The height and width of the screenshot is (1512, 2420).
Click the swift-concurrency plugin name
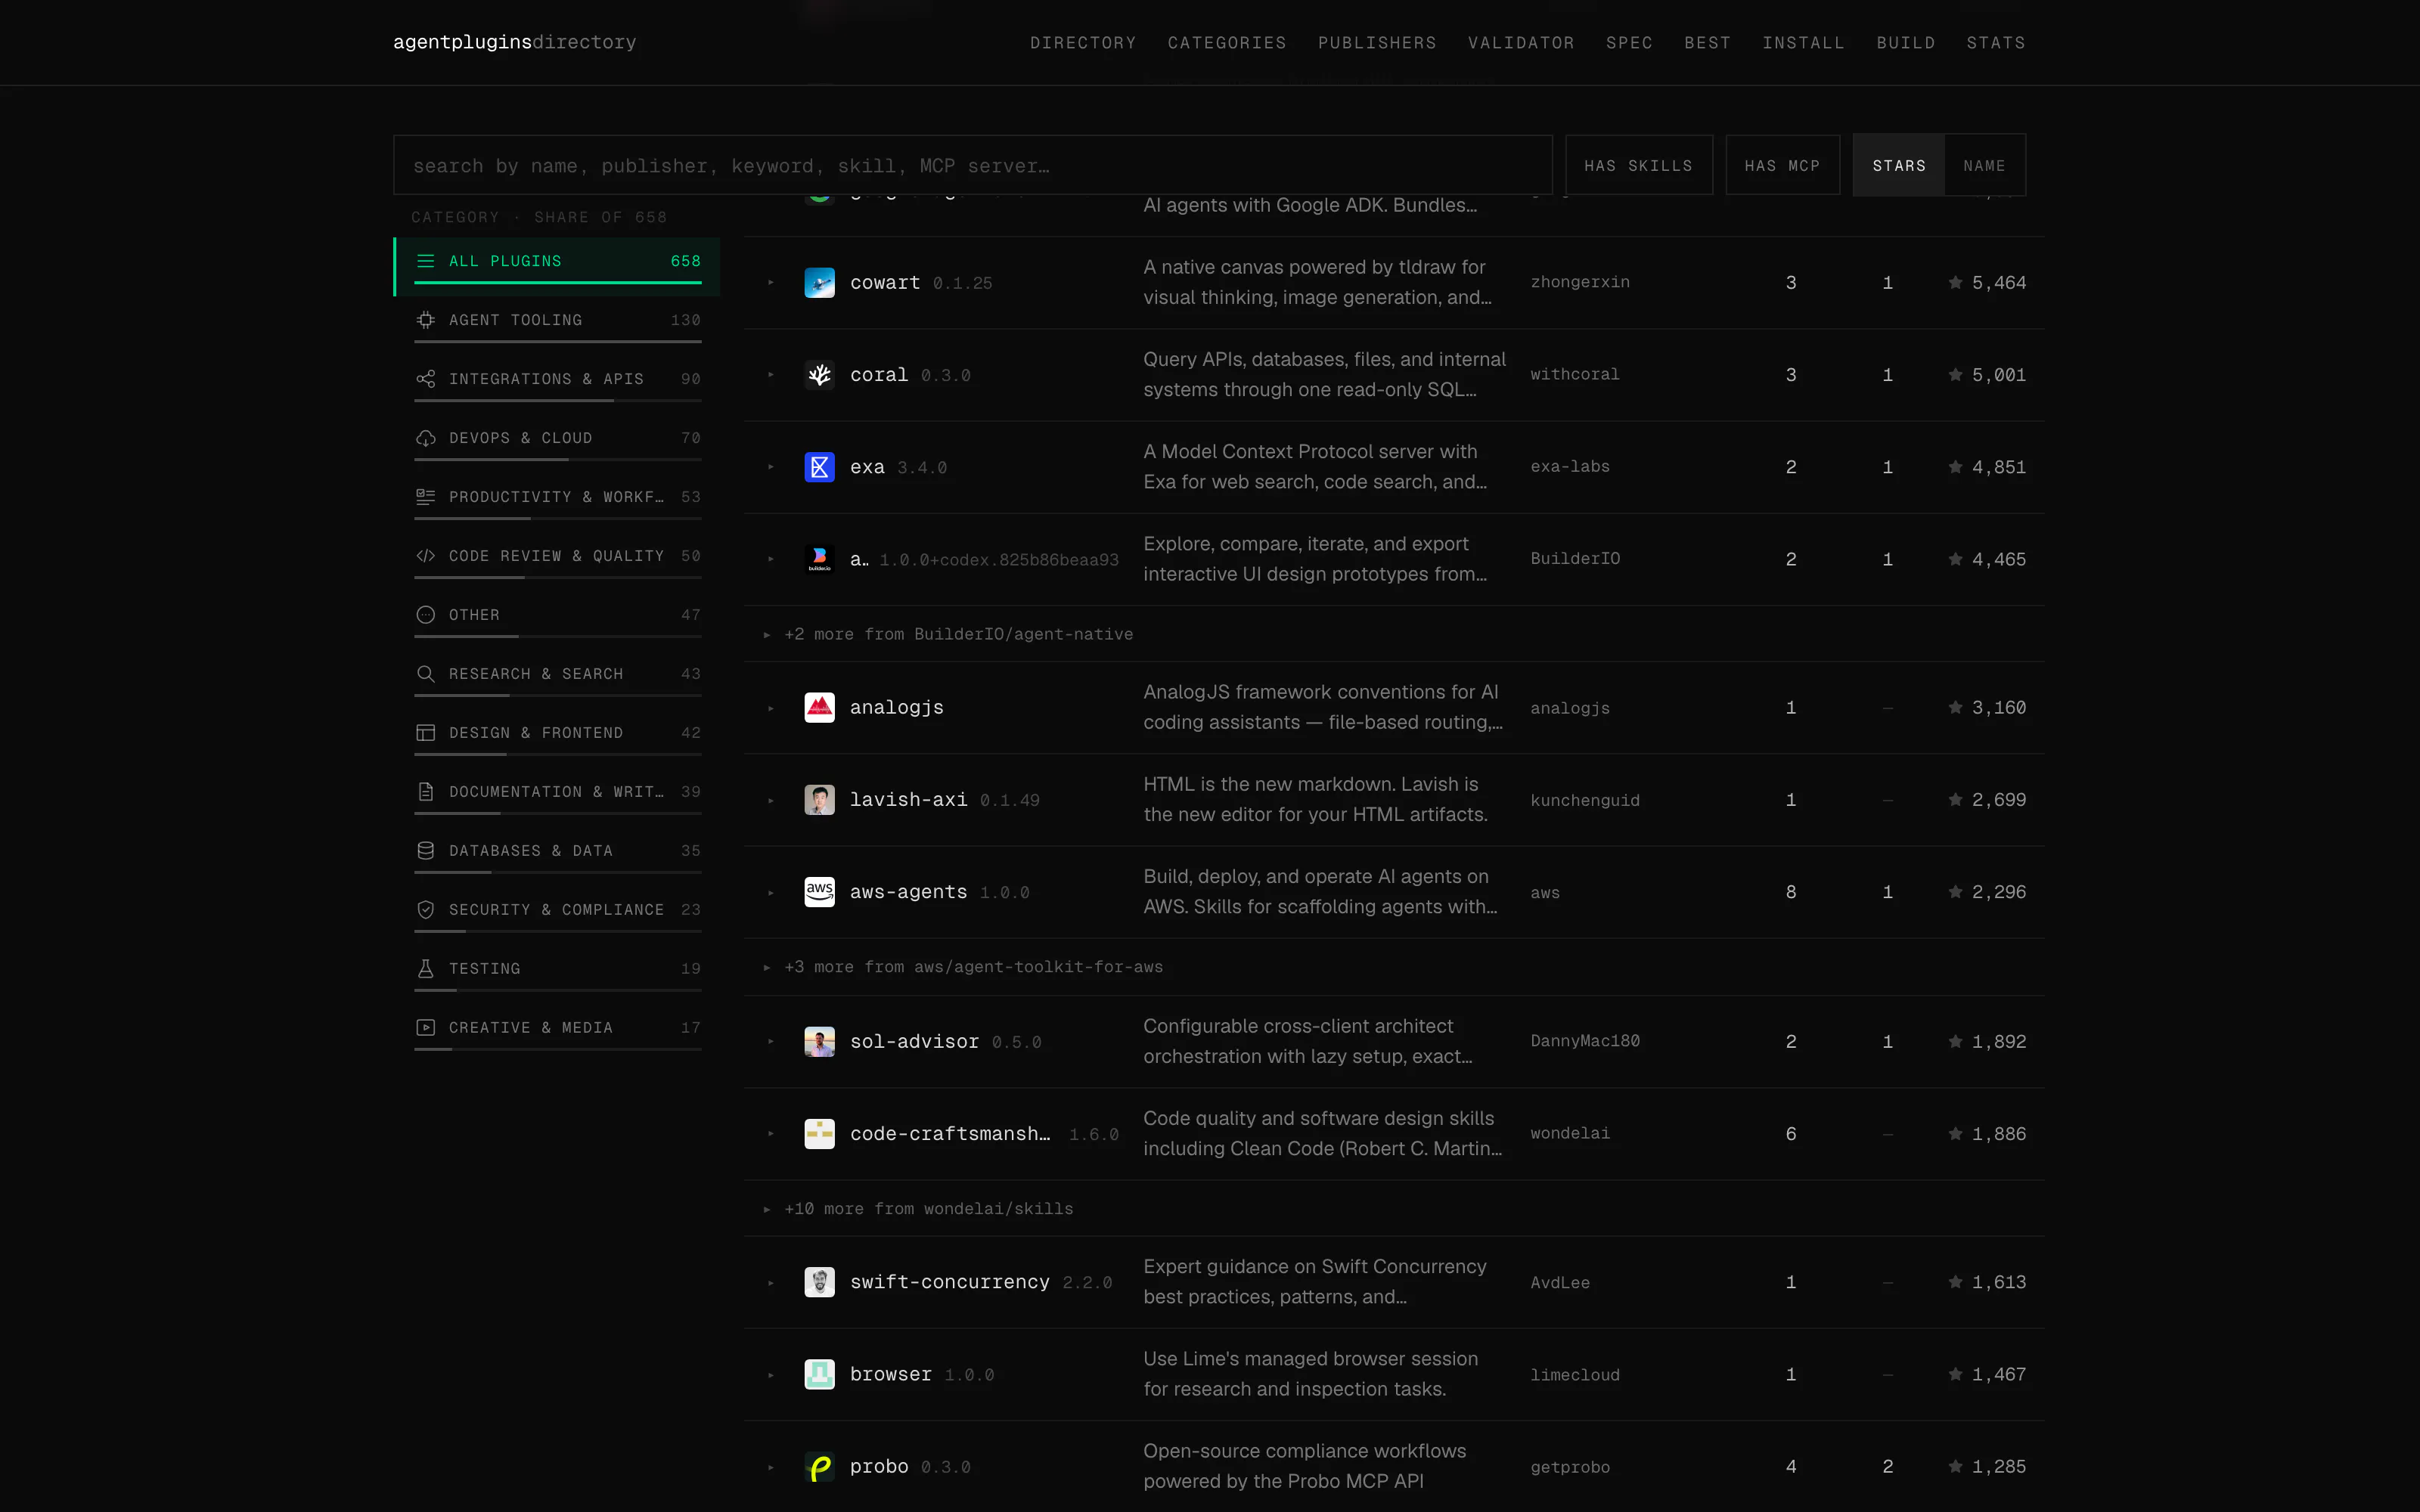(x=950, y=1282)
